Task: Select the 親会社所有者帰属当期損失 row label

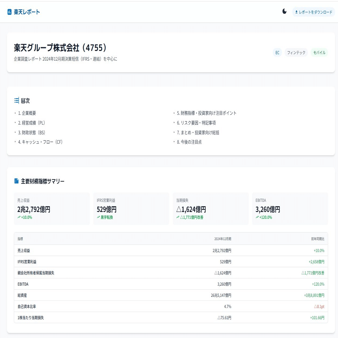Action: tap(36, 273)
